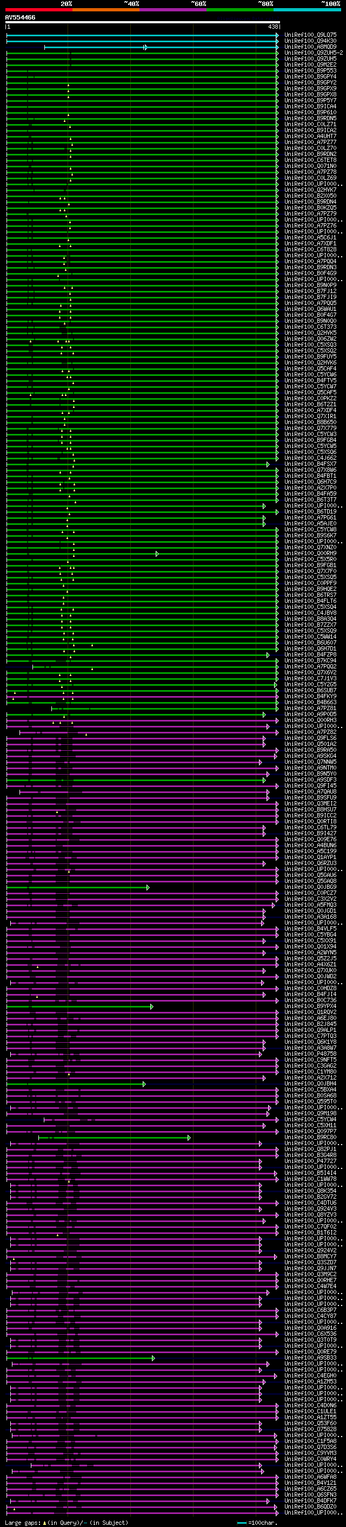Screen dimensions: 346x1527
Task: Select the label UniRef100_C6TET8
Action: tap(310, 160)
